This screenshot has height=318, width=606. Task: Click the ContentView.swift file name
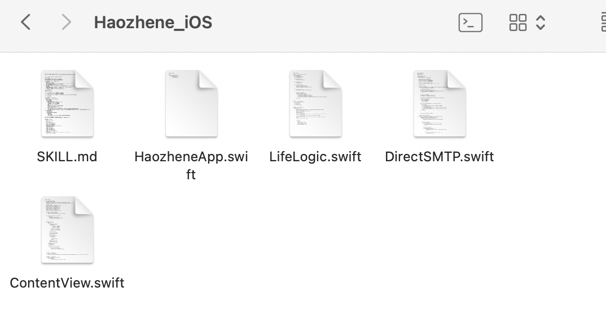67,283
